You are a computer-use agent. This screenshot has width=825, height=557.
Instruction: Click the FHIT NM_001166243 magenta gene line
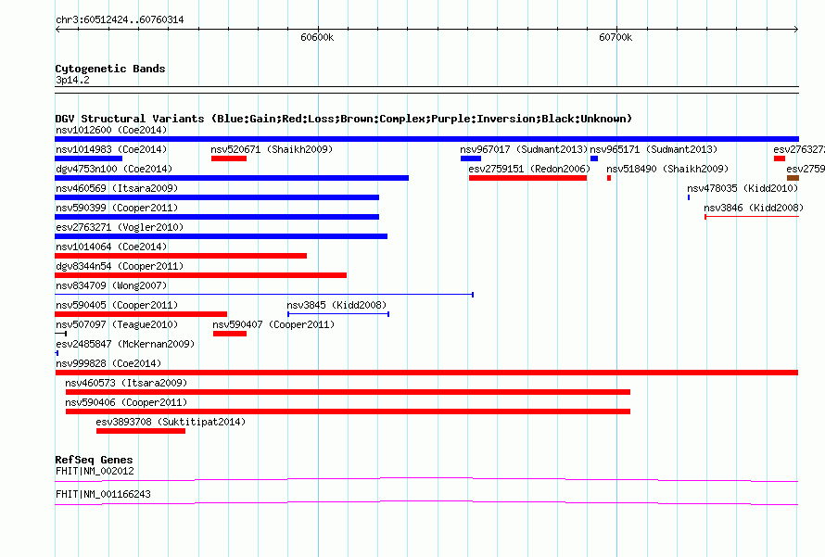[x=426, y=503]
